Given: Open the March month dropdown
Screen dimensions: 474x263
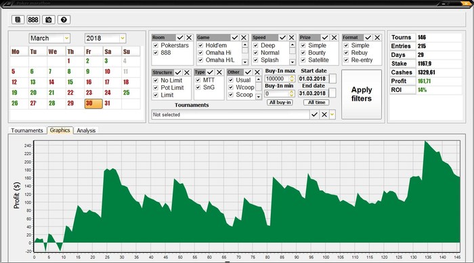Looking at the screenshot, I should [x=66, y=39].
